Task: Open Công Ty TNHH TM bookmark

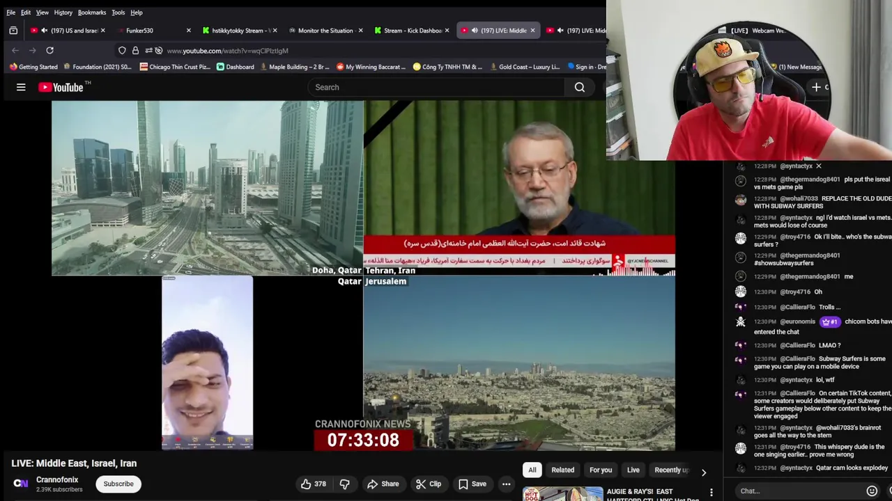Action: tap(447, 67)
